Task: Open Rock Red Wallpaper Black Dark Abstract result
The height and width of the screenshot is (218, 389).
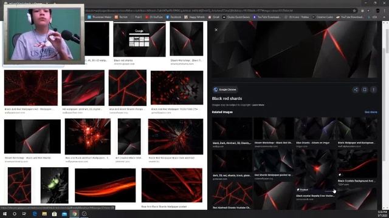Action: (x=176, y=136)
